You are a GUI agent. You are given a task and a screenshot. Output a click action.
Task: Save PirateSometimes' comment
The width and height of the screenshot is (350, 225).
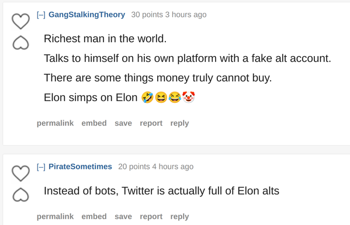coord(123,216)
